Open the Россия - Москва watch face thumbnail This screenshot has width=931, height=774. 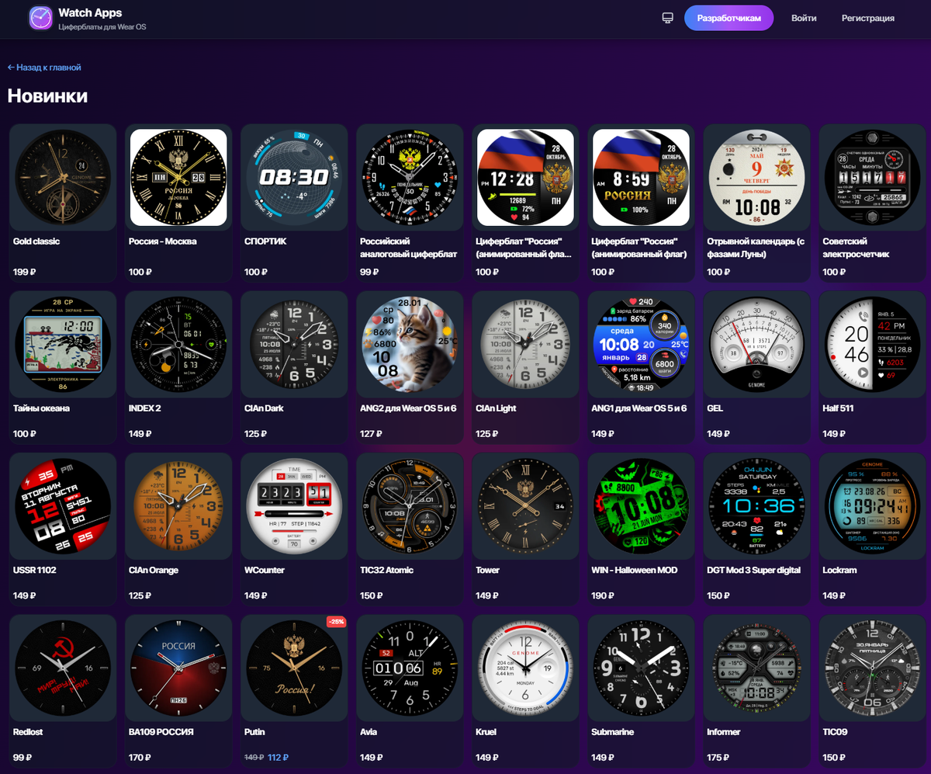178,178
